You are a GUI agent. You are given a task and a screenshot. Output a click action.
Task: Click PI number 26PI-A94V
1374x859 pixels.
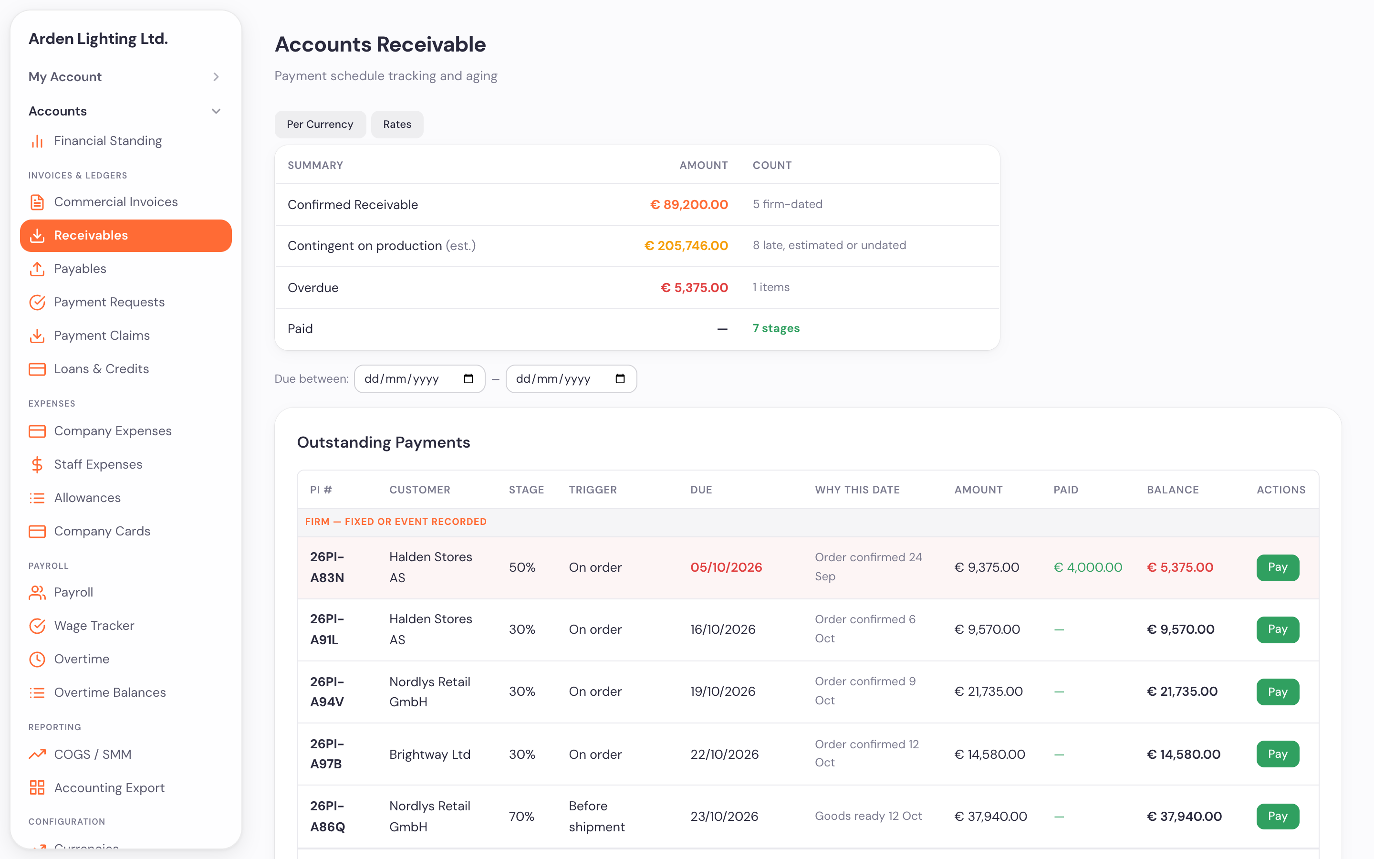[x=327, y=692]
